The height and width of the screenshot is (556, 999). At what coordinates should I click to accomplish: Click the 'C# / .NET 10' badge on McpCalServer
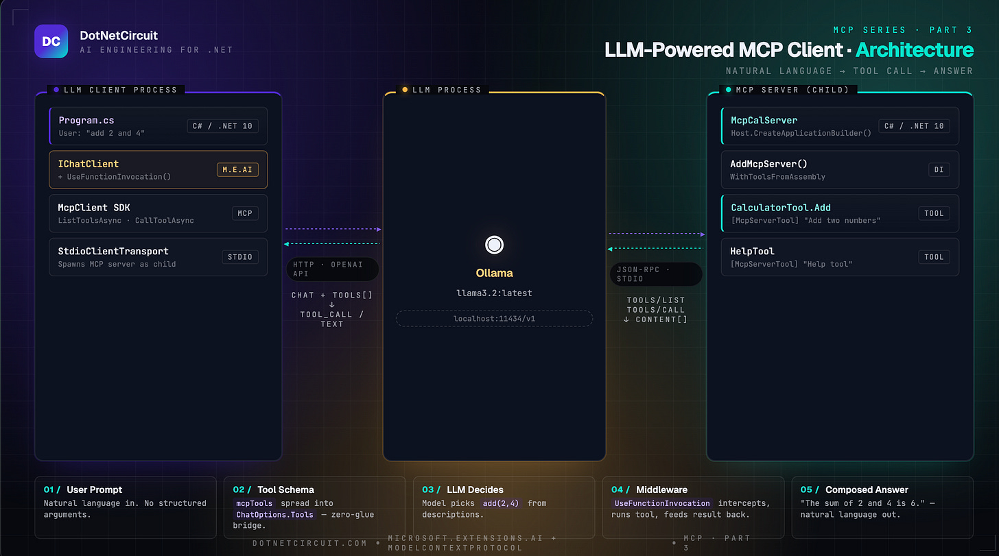pos(915,125)
